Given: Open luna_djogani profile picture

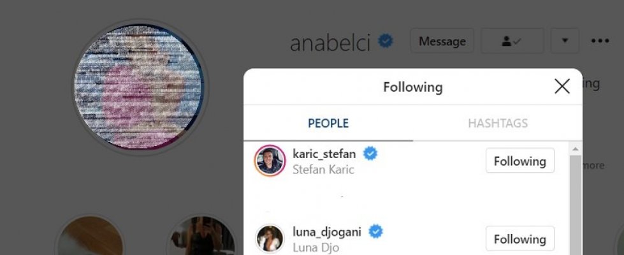Looking at the screenshot, I should pyautogui.click(x=270, y=239).
